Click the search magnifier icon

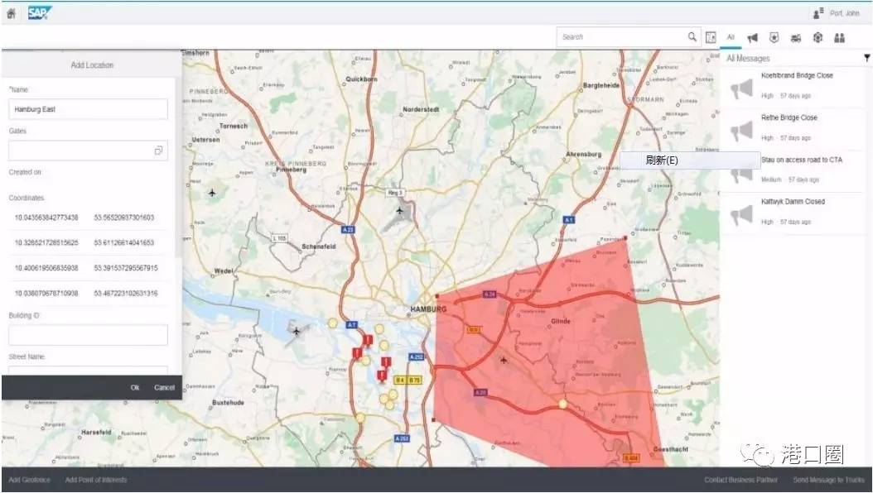pyautogui.click(x=692, y=37)
